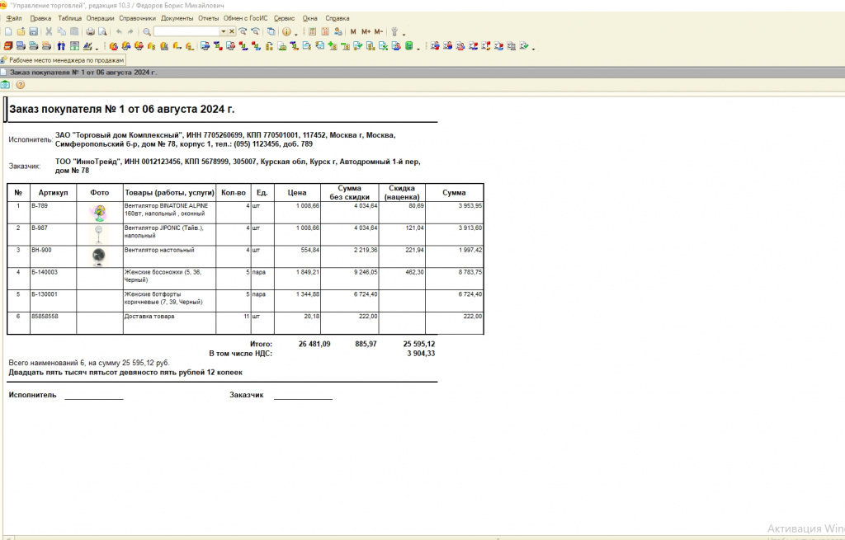
Task: Open the Документы menu
Action: 177,17
